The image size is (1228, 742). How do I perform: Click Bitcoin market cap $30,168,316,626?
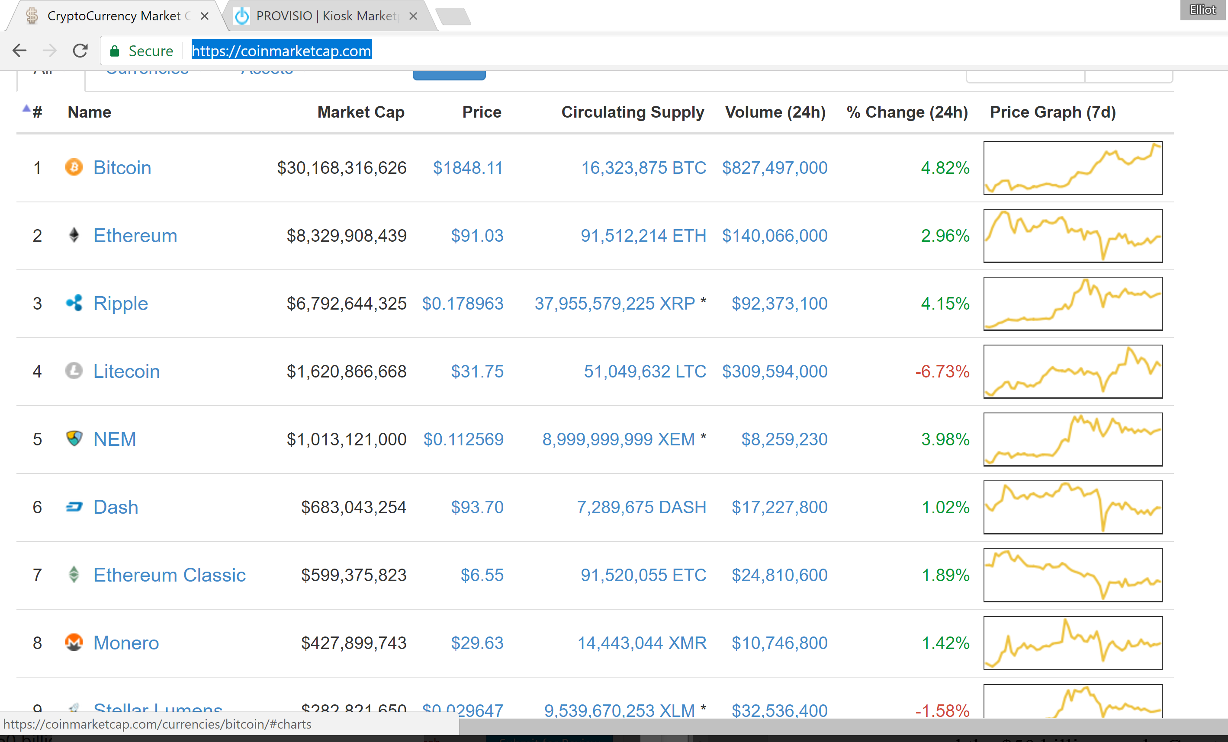(x=342, y=168)
